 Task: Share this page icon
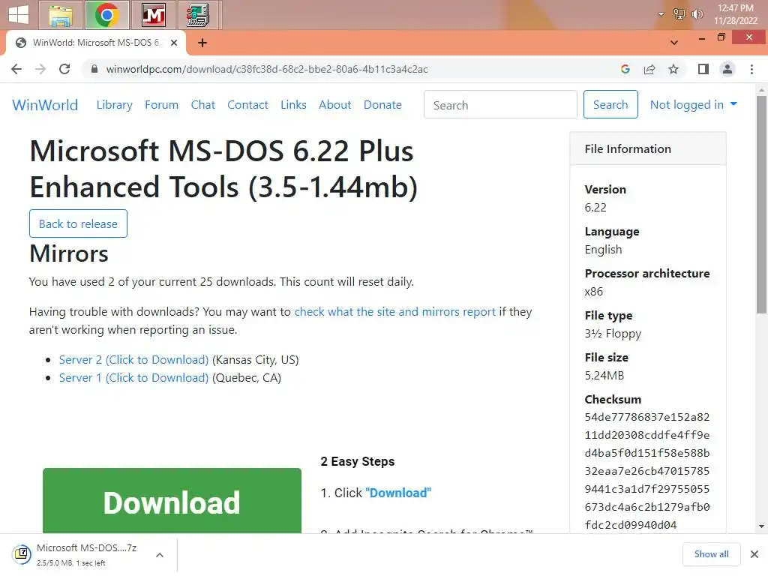coord(649,69)
